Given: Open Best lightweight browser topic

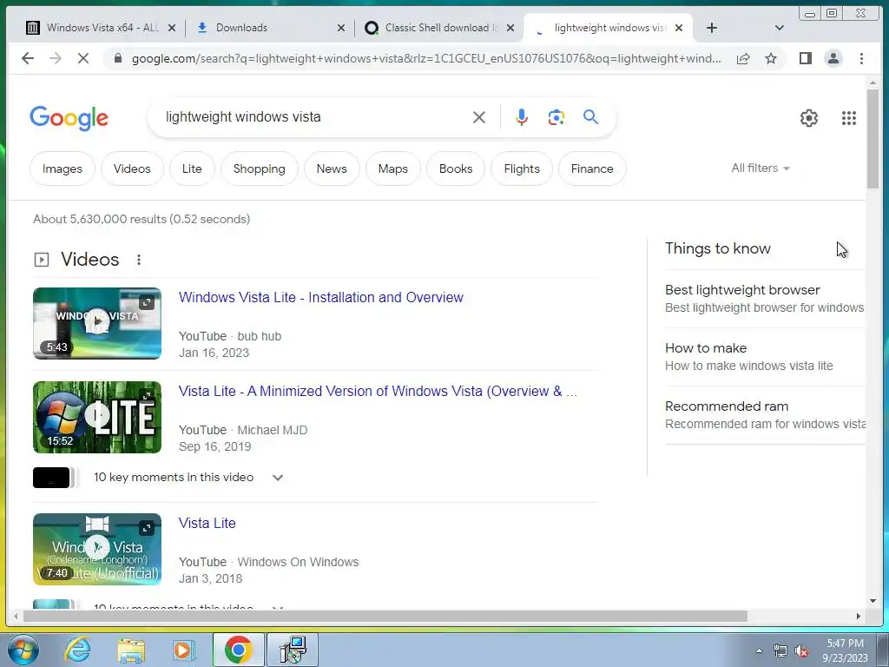Looking at the screenshot, I should click(x=764, y=299).
